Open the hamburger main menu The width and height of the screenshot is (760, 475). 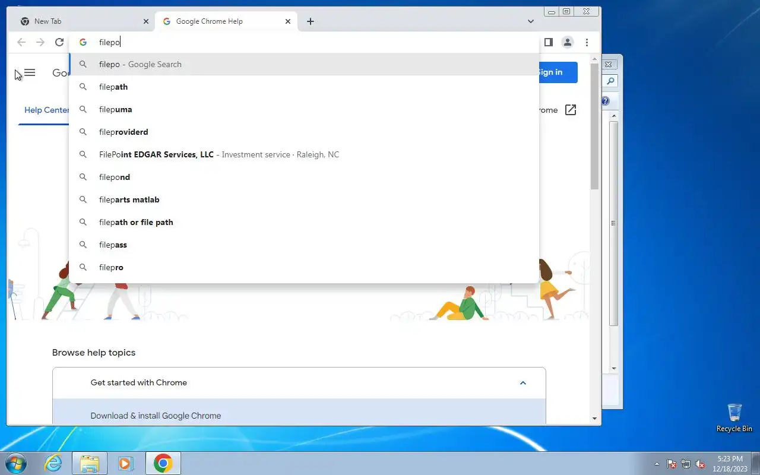click(x=30, y=72)
